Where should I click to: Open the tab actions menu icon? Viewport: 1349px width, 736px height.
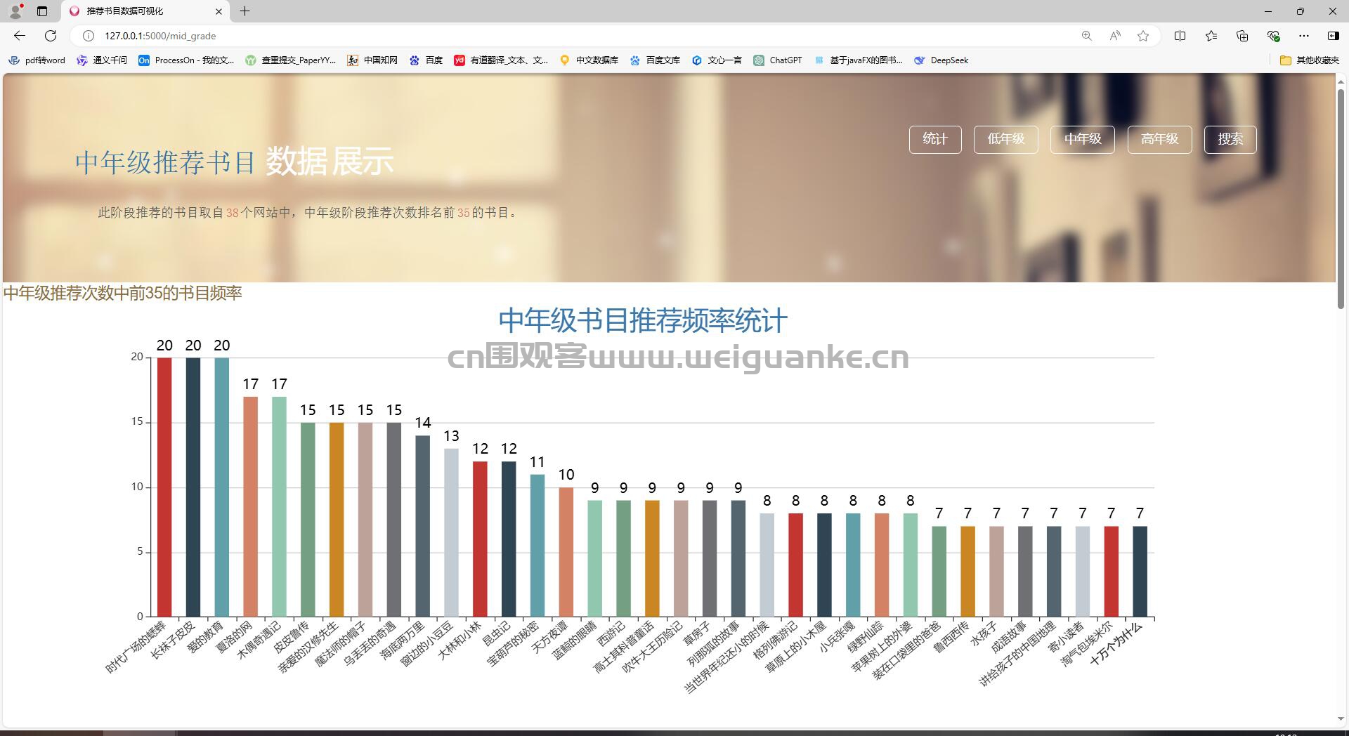(42, 11)
